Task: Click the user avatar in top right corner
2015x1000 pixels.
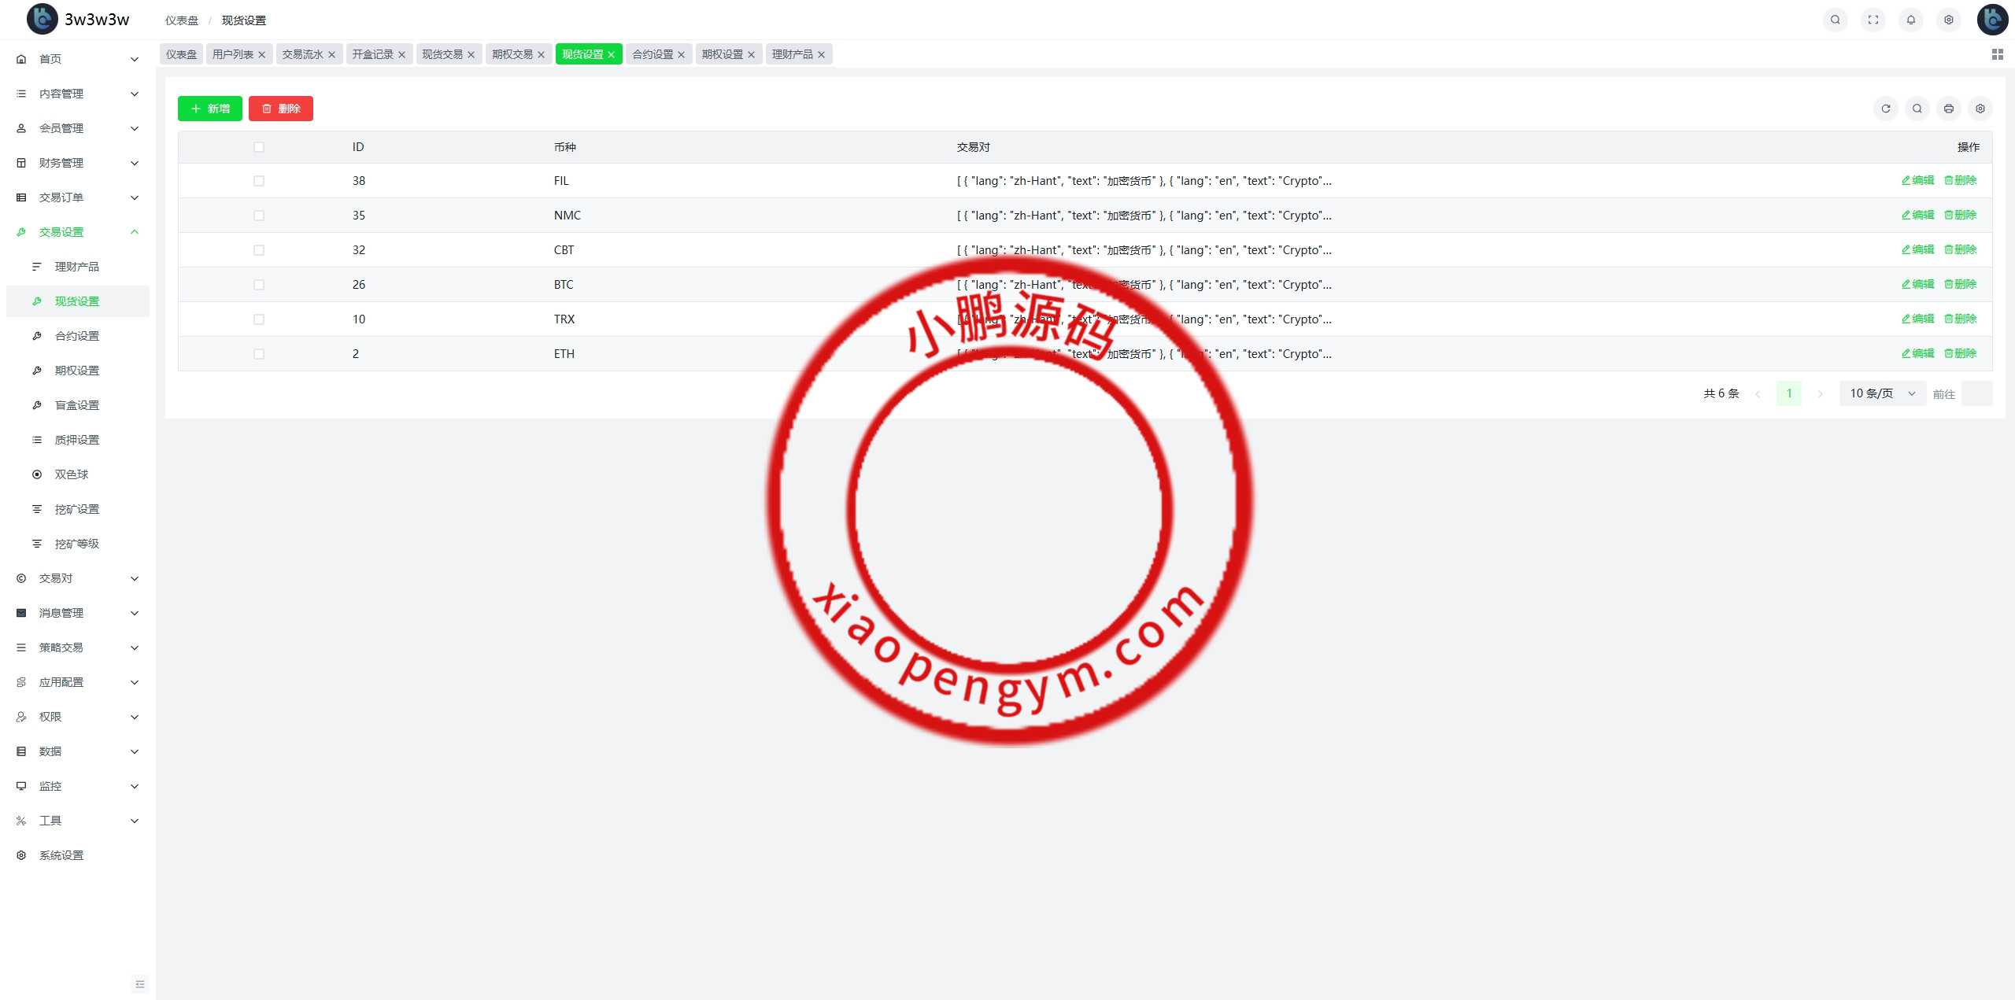Action: (x=1992, y=19)
